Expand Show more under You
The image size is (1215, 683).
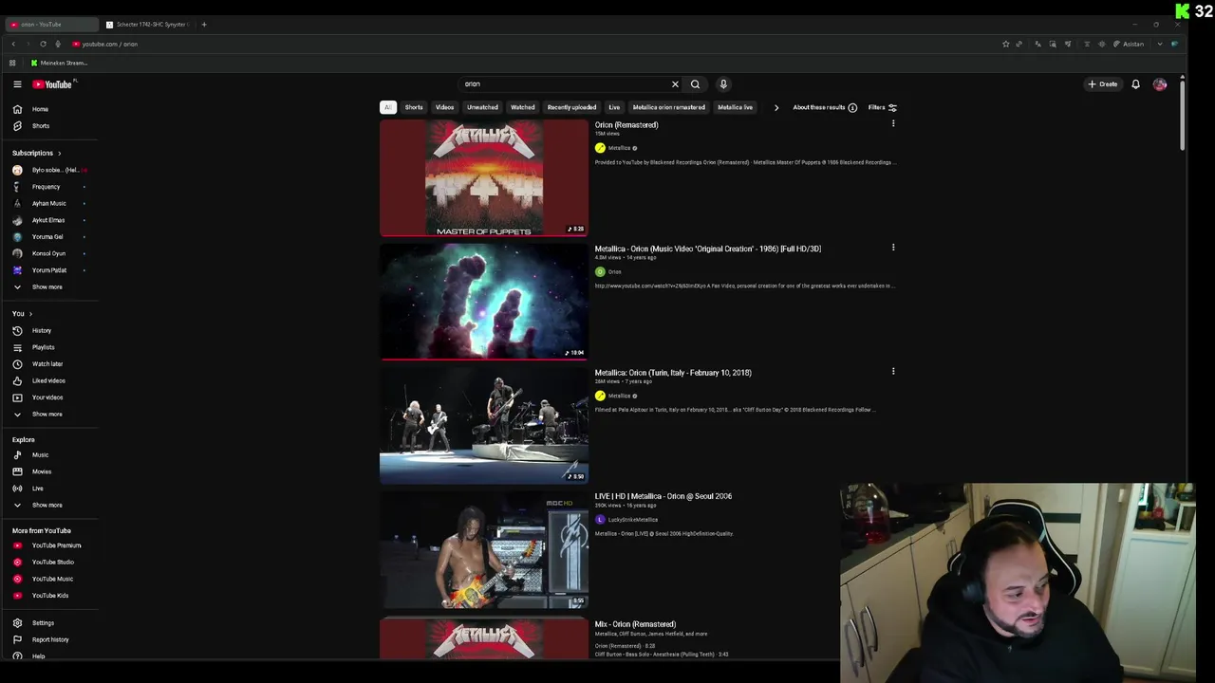tap(49, 415)
